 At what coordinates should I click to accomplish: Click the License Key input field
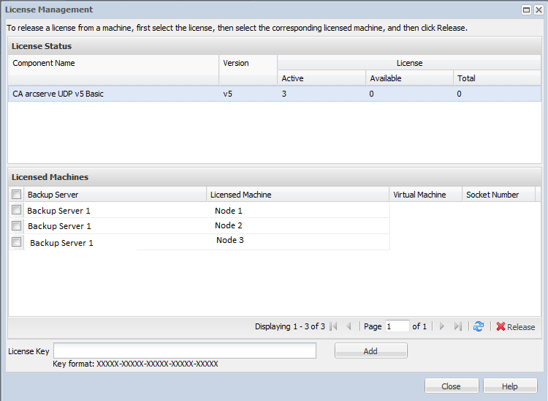coord(185,351)
